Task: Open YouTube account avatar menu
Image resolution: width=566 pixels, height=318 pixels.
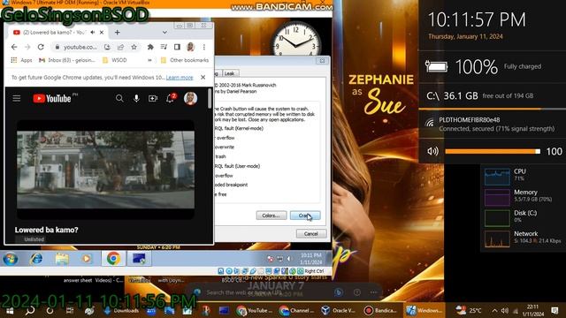Action: point(190,98)
